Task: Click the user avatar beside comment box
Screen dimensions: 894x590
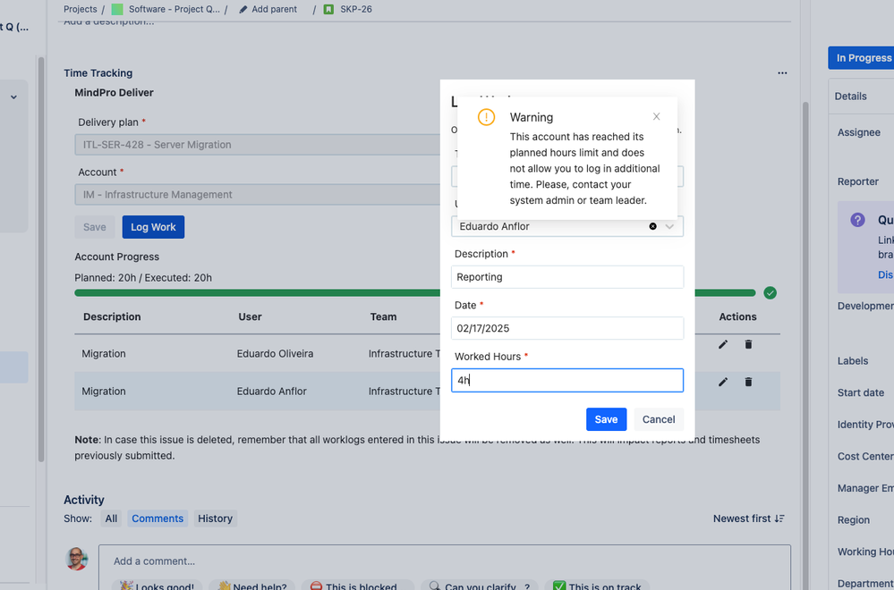Action: tap(77, 559)
